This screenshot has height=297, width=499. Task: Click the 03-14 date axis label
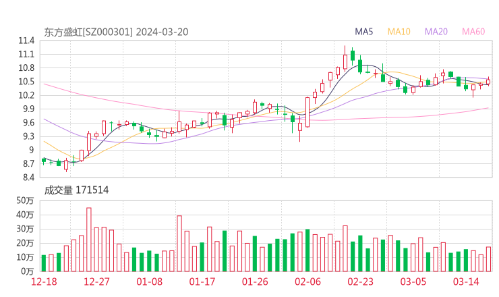click(466, 281)
